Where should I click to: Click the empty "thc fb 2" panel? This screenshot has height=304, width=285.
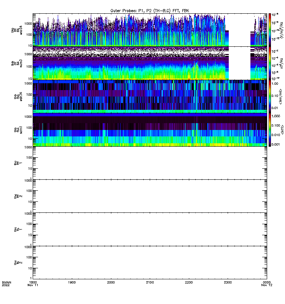[x=150, y=263]
